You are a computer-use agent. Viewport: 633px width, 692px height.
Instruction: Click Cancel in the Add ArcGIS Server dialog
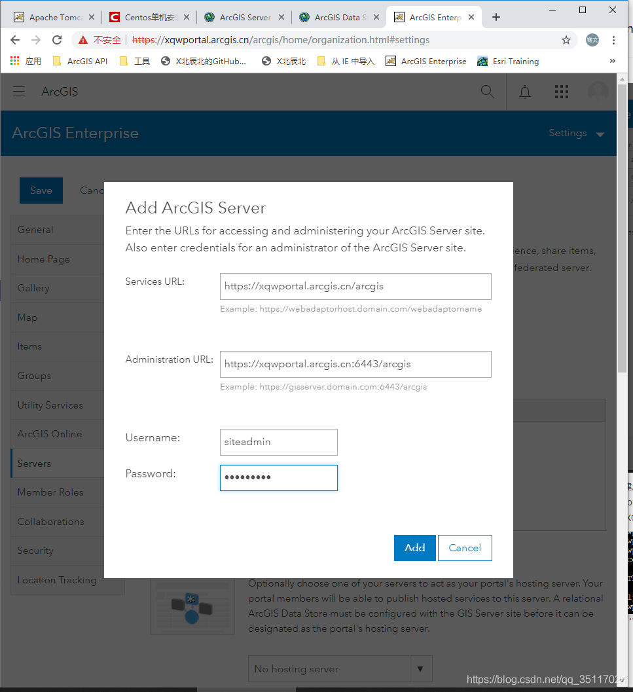coord(465,548)
